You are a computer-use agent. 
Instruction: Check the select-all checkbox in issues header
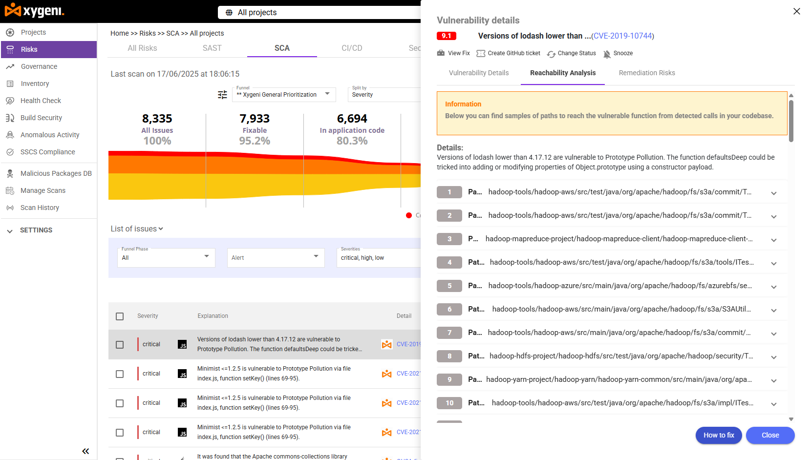(x=120, y=316)
